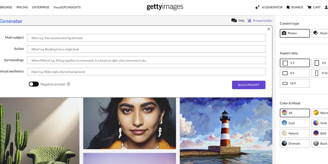Screen dimensions: 328x164
Task: Open the PRICING menu item
Action: click(x=22, y=7)
